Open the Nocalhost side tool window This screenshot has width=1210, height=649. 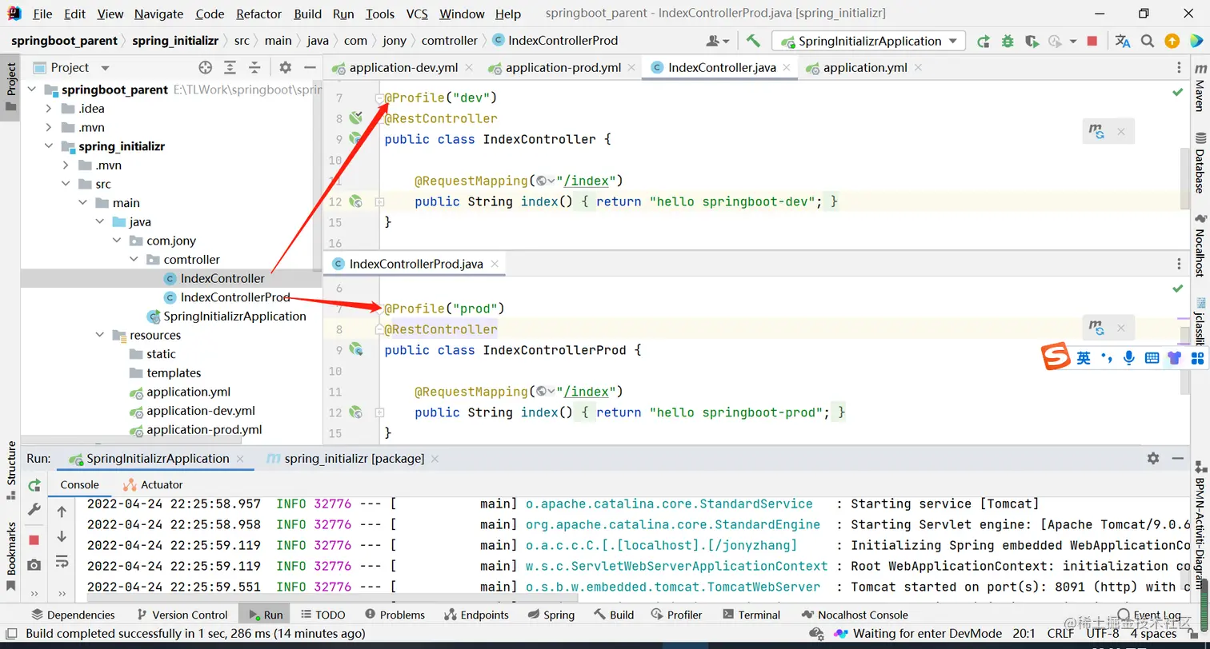pos(1200,245)
